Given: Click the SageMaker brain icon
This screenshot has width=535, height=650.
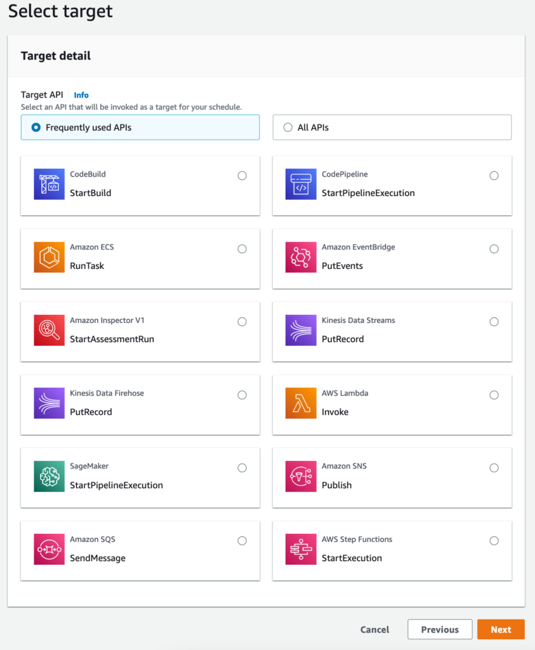Looking at the screenshot, I should click(49, 476).
